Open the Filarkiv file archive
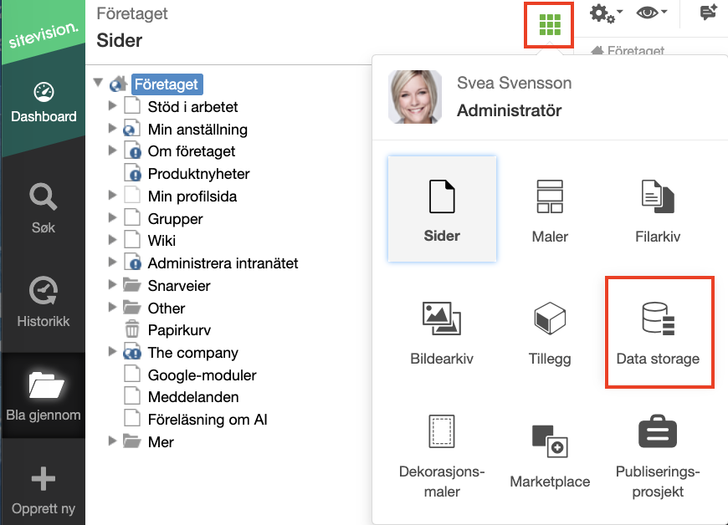728x525 pixels. [x=658, y=210]
